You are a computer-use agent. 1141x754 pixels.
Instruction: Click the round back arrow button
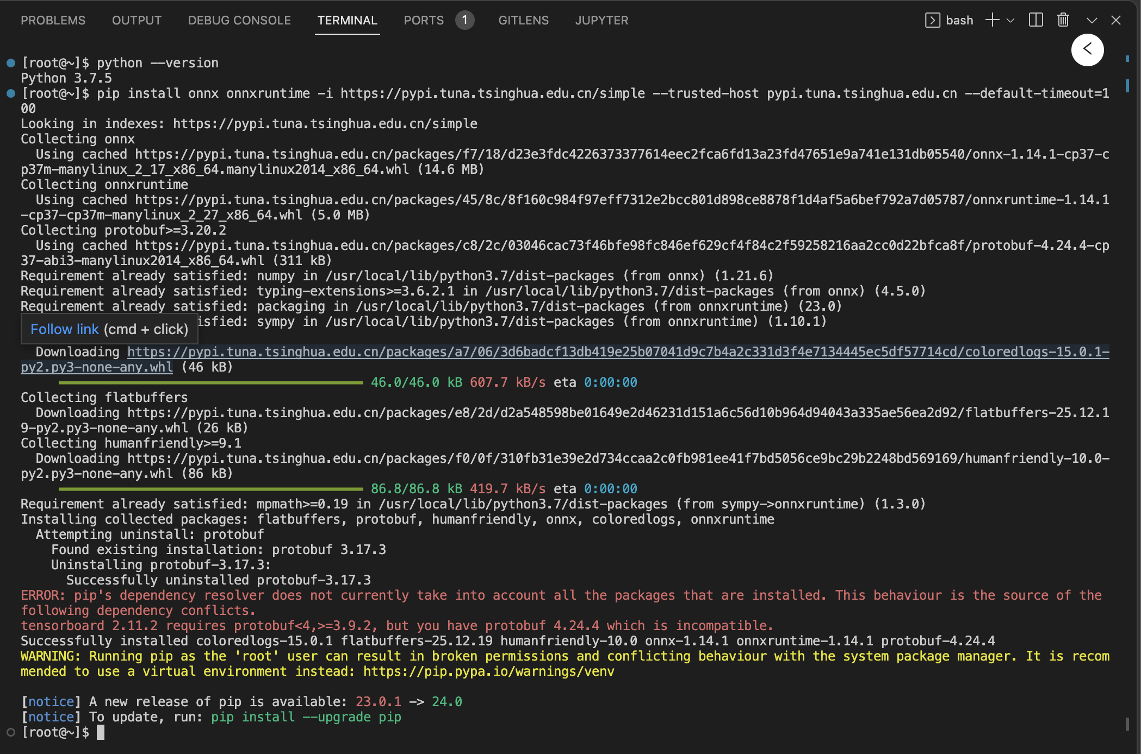(1087, 49)
